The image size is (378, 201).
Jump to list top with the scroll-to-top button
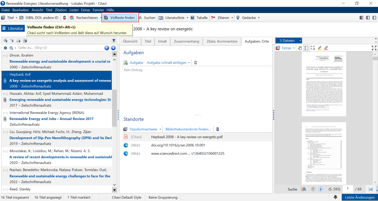click(114, 54)
